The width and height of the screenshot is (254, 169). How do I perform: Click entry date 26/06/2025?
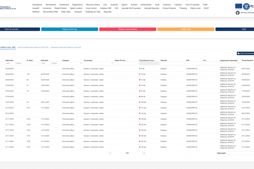9,69
